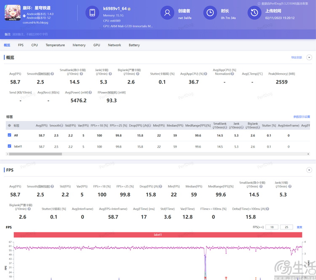Open the Honkai Star Rail app icon

13,13
